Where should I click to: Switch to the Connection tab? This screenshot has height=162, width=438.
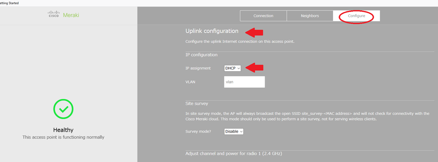[263, 16]
